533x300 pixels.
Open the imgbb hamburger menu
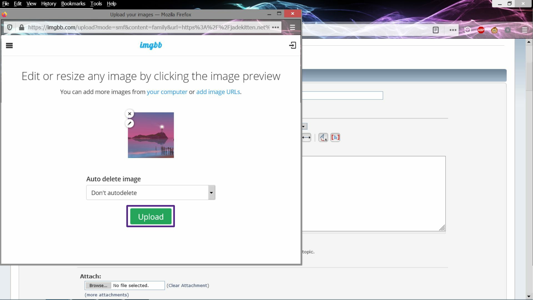click(9, 46)
